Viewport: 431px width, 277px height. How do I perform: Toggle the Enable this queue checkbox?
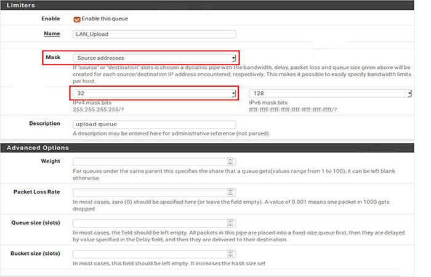[77, 19]
